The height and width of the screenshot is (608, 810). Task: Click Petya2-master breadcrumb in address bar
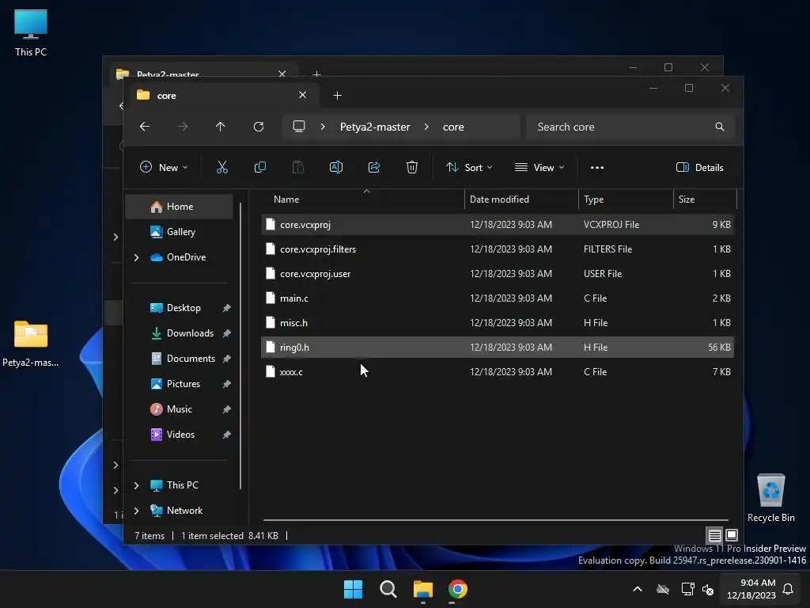[375, 127]
